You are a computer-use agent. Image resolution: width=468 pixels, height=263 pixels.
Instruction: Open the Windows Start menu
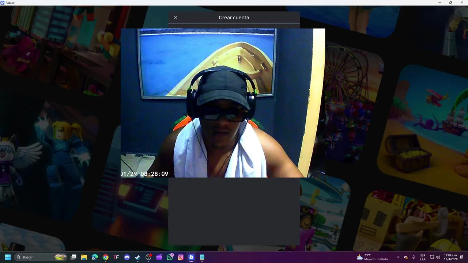click(8, 257)
